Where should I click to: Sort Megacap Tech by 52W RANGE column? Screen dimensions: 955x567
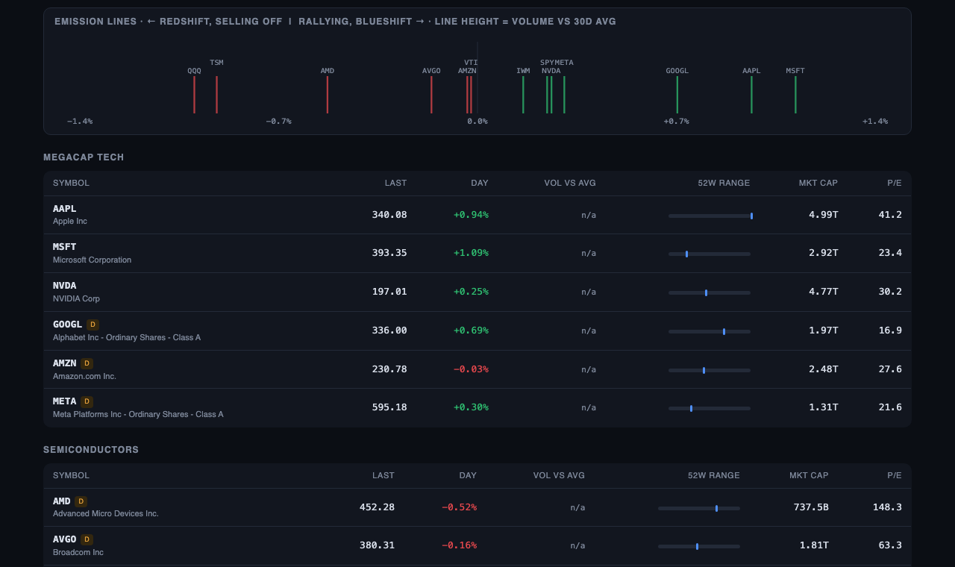coord(724,183)
